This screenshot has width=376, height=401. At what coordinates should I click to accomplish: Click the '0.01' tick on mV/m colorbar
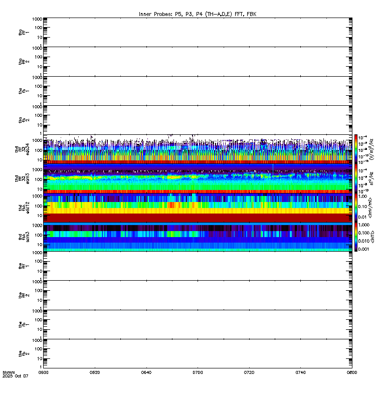tap(362, 217)
